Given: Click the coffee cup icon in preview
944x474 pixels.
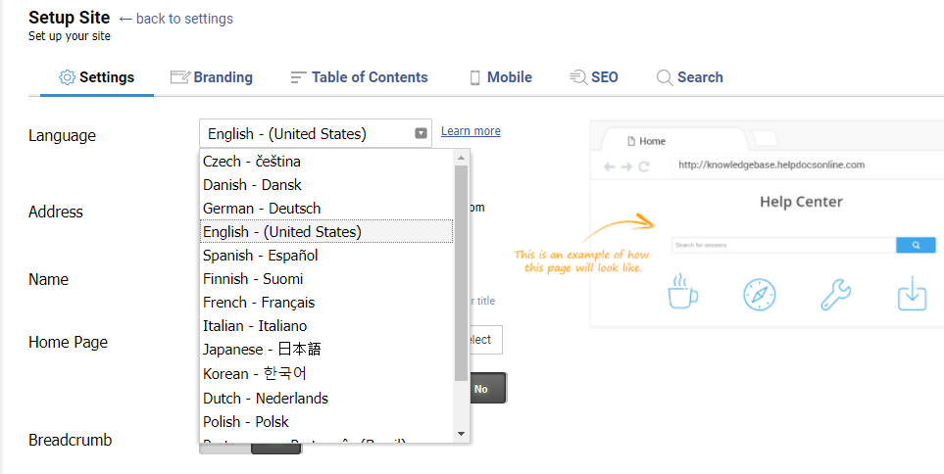Looking at the screenshot, I should [x=683, y=294].
